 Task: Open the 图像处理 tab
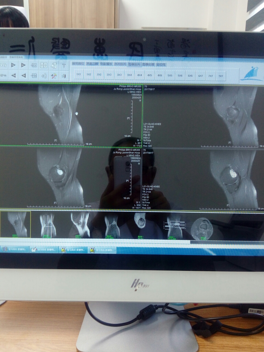pos(148,64)
